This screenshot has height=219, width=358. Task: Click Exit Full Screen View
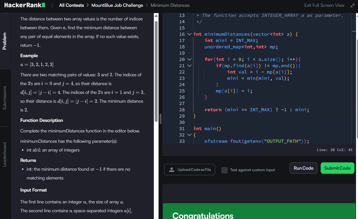pos(324,5)
